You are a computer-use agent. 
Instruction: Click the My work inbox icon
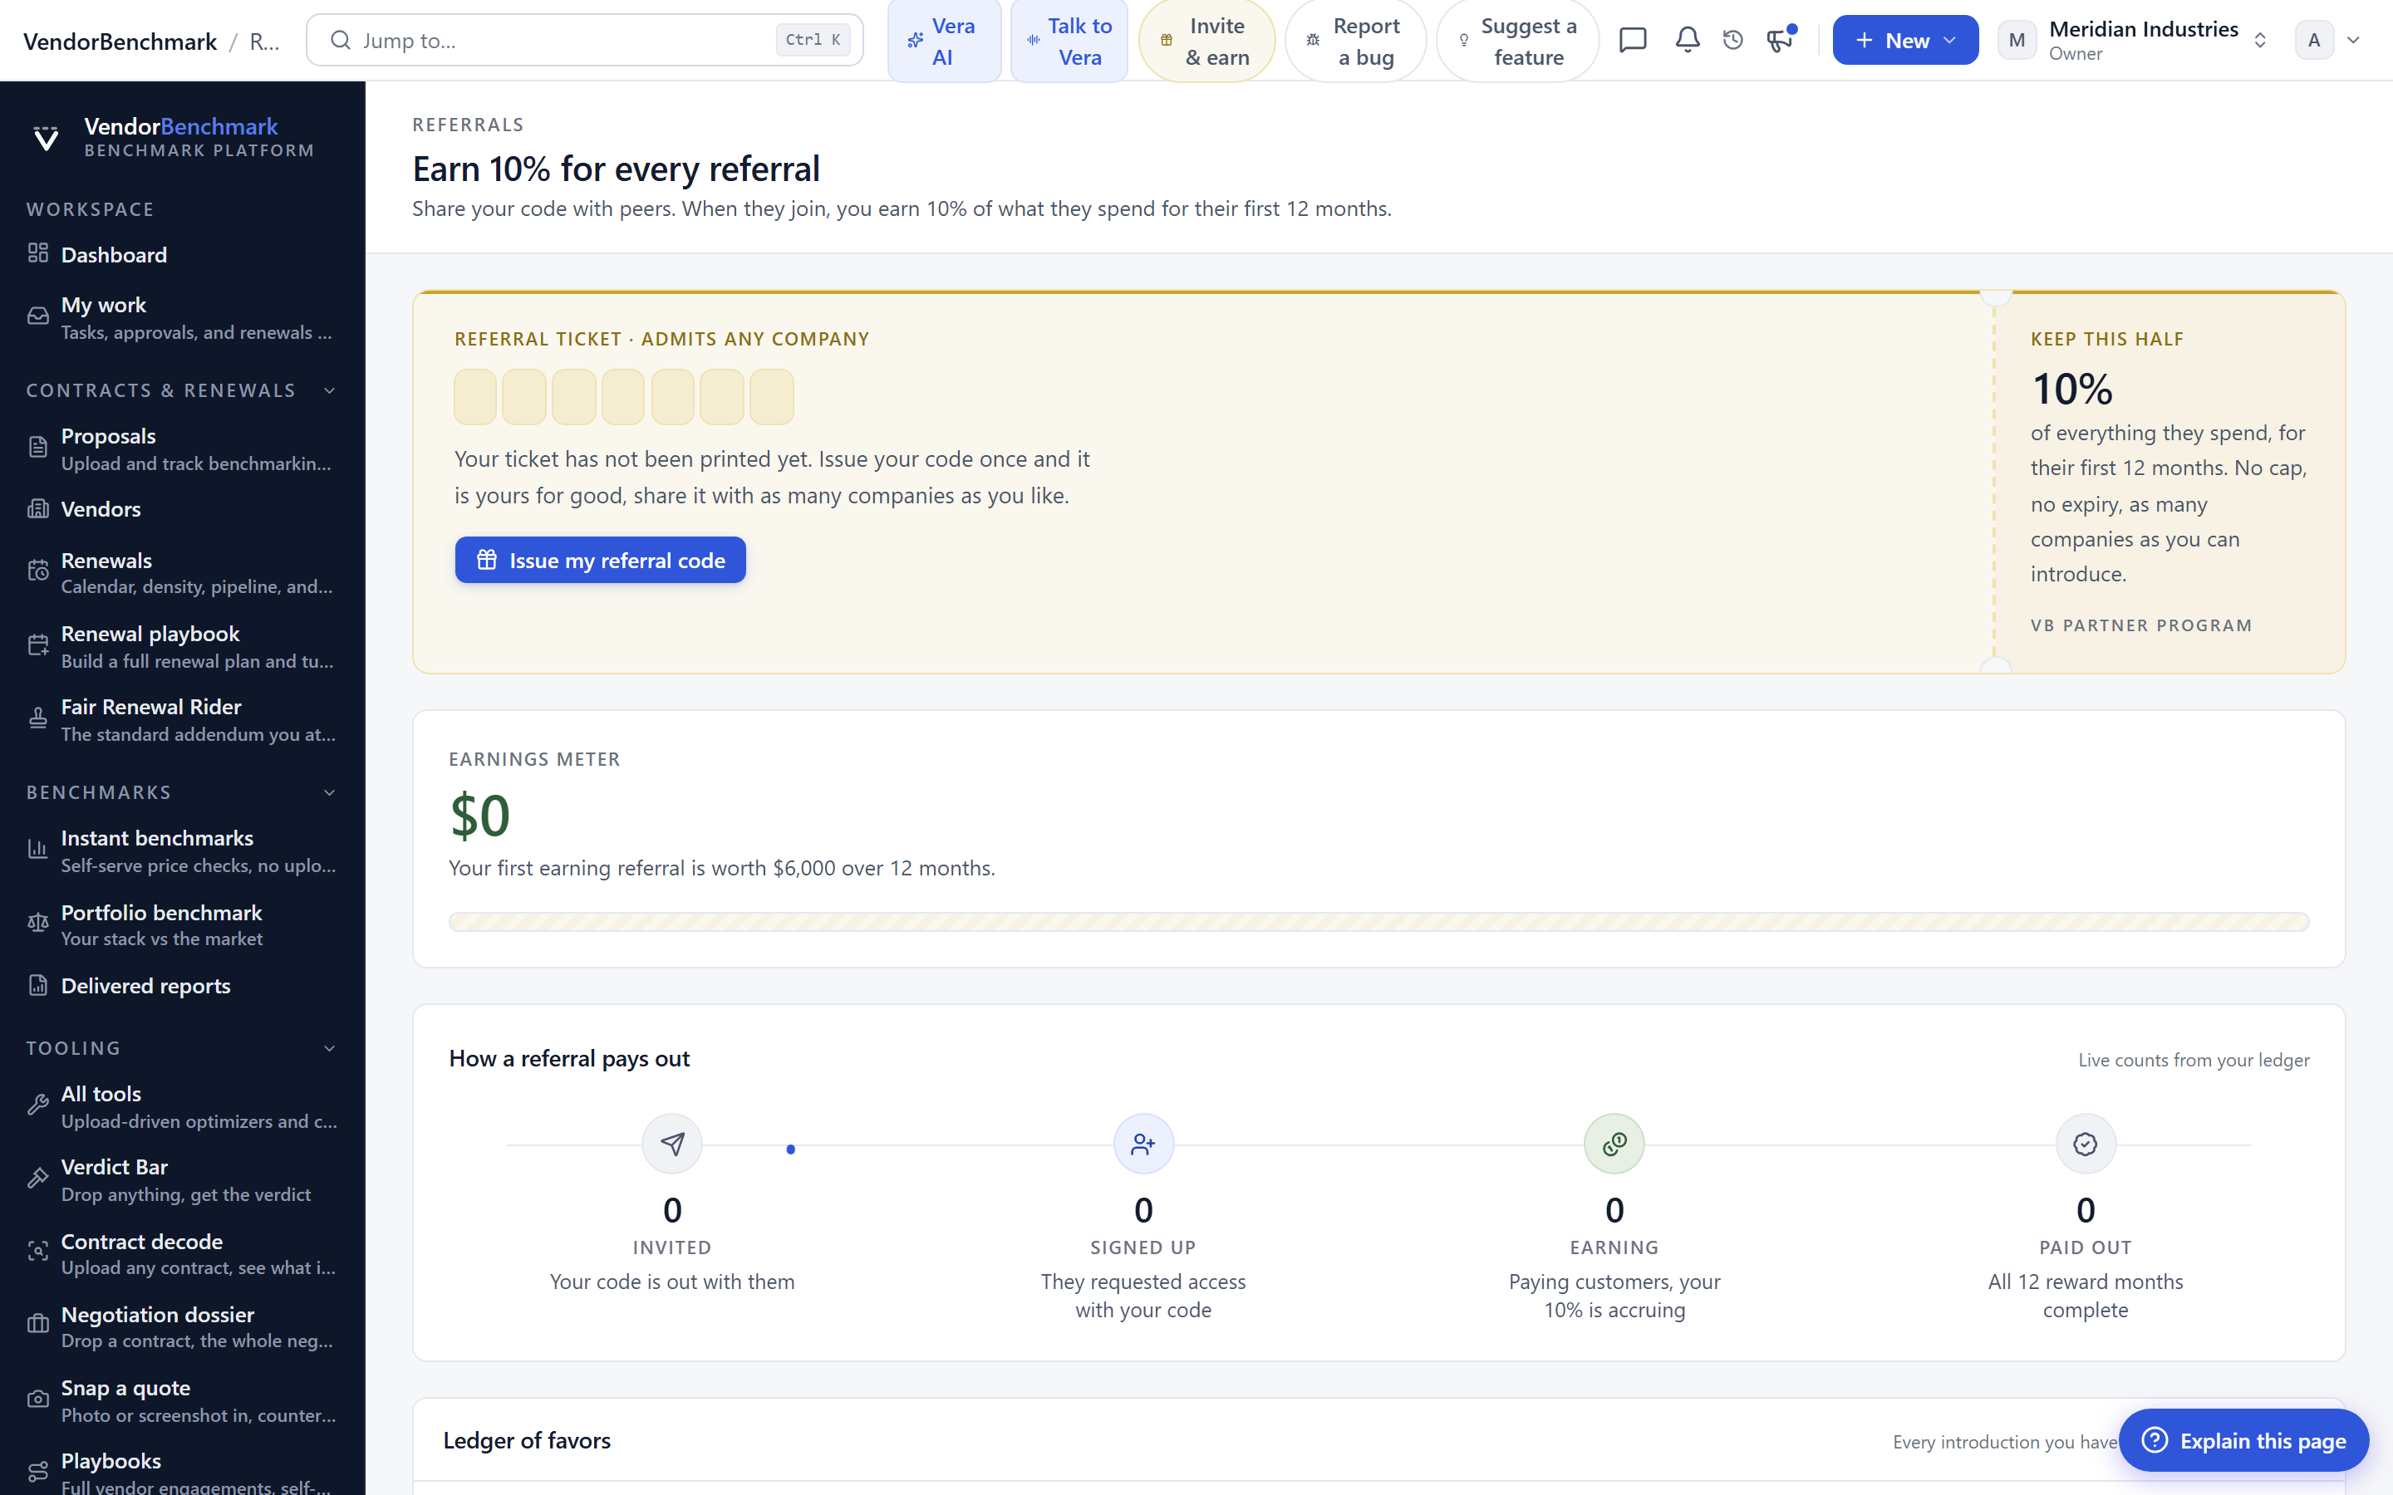(37, 316)
